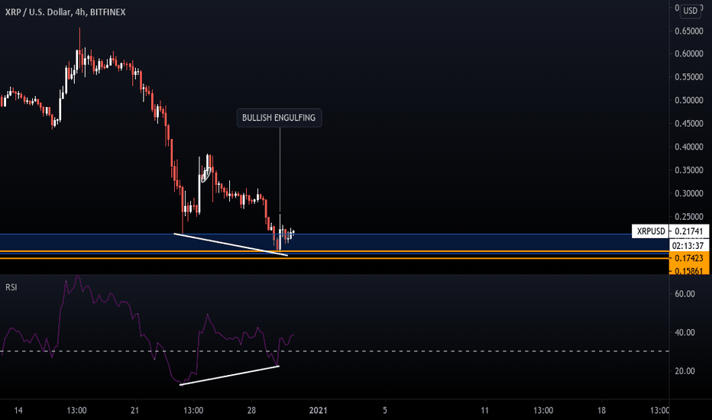The height and width of the screenshot is (420, 712).
Task: Select the white trendline under price lows
Action: (231, 244)
